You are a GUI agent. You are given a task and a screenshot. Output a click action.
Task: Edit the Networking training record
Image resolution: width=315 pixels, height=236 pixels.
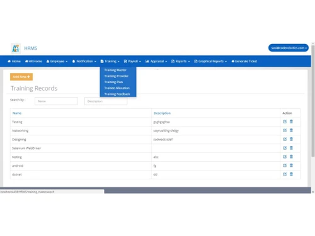tap(285, 130)
